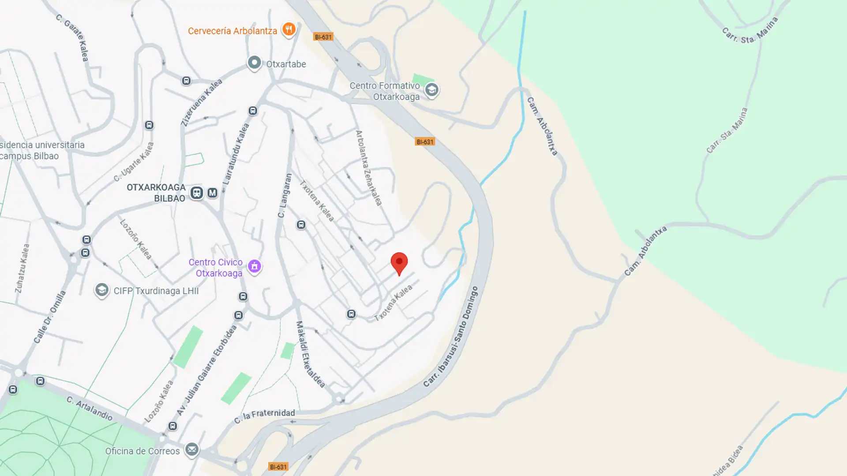Click the BI-631 road shield at bottom

pos(278,467)
